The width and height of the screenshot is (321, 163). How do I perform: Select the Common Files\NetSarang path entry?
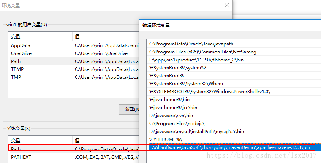234,52
